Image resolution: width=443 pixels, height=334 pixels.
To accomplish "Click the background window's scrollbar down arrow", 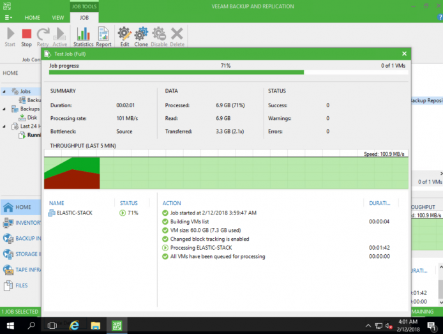I will (x=440, y=302).
